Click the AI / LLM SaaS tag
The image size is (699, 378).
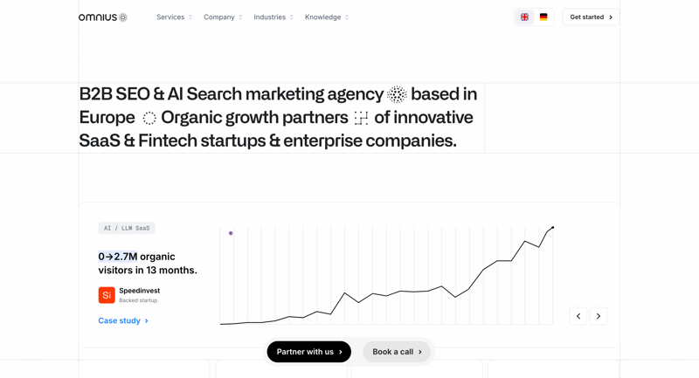point(127,229)
